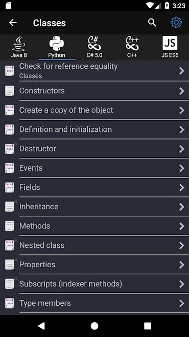Open Subscripts (indexer methods) entry

coord(94,284)
